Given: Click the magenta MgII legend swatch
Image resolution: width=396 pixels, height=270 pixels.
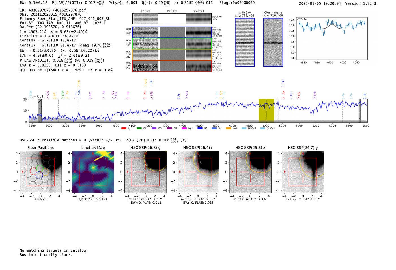Looking at the screenshot, I should click(184, 129).
